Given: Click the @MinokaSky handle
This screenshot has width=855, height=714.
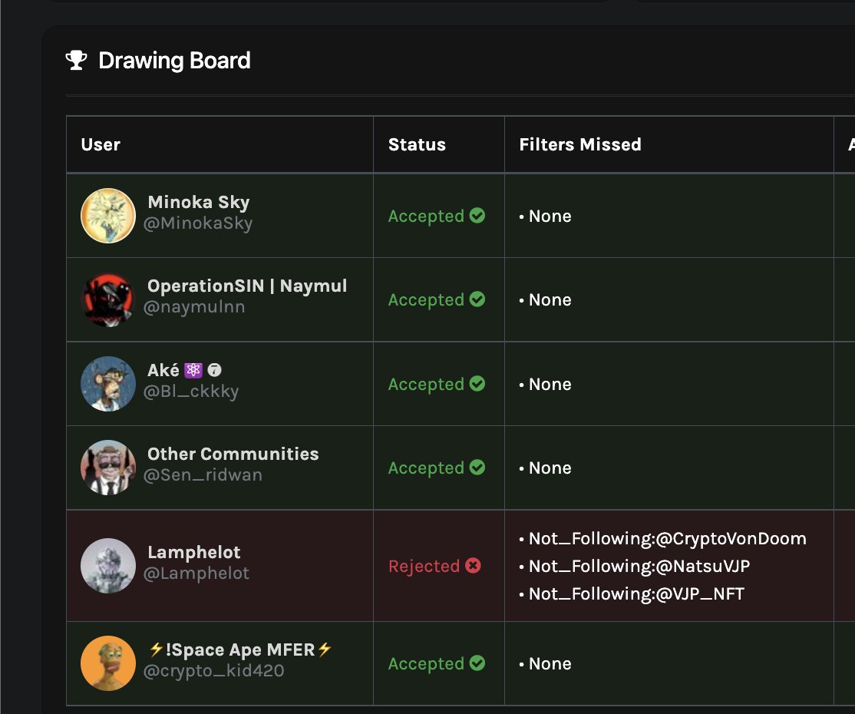Looking at the screenshot, I should (x=198, y=223).
